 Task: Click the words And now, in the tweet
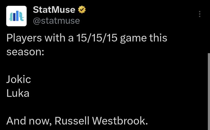click(x=29, y=121)
